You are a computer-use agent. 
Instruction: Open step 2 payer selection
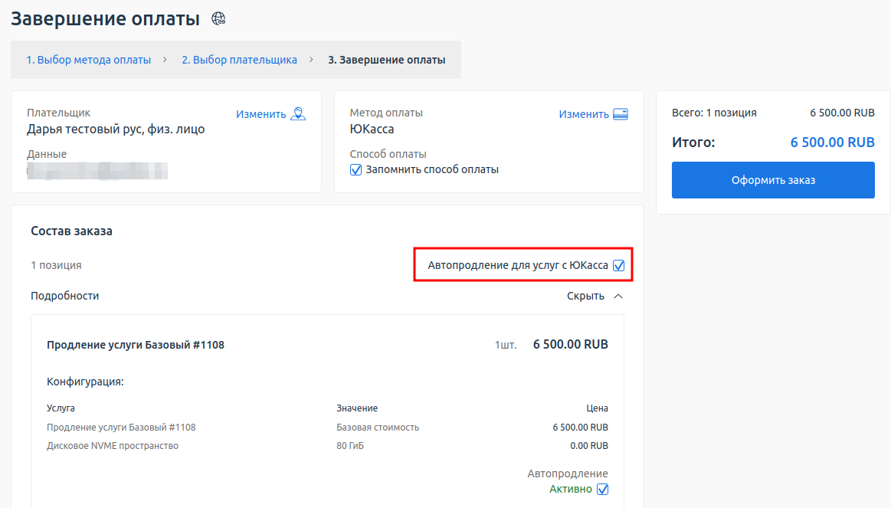point(239,60)
